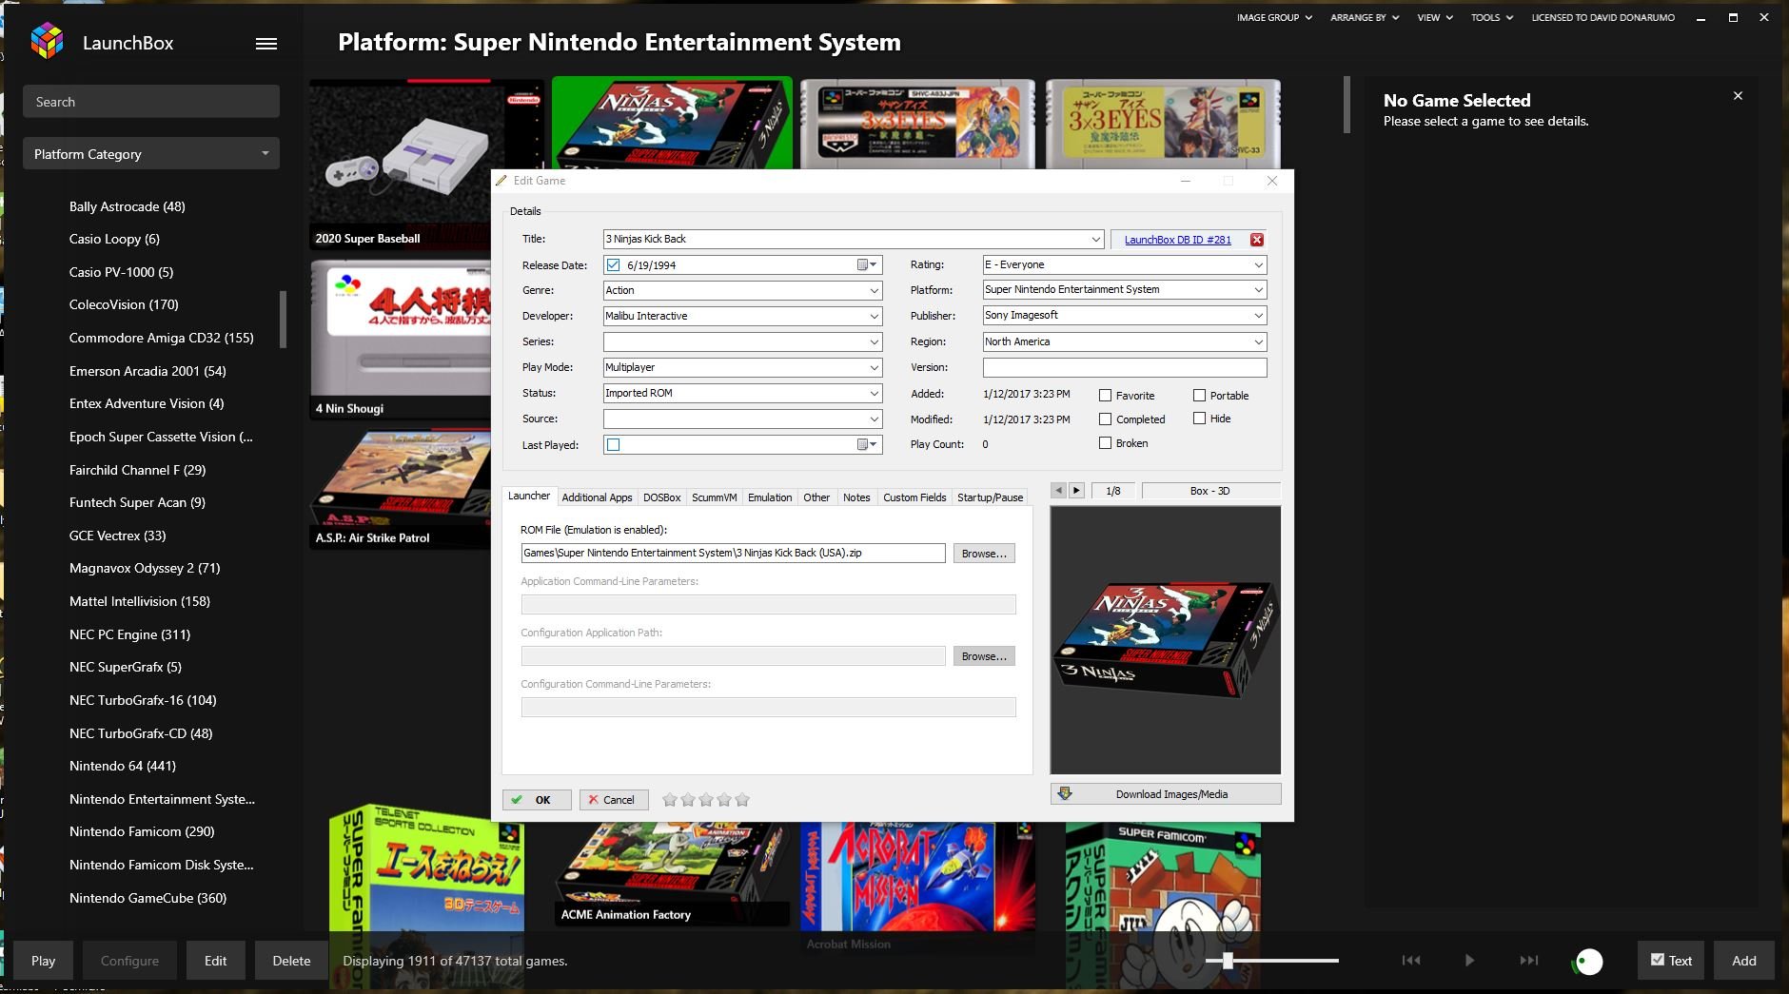The width and height of the screenshot is (1789, 994).
Task: Cancel the Edit Game dialog
Action: click(613, 800)
